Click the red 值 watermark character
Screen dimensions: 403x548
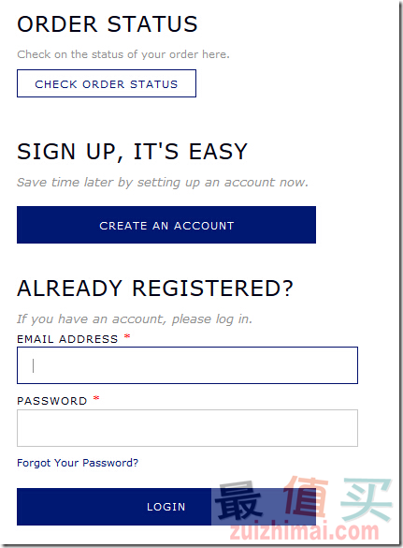306,497
